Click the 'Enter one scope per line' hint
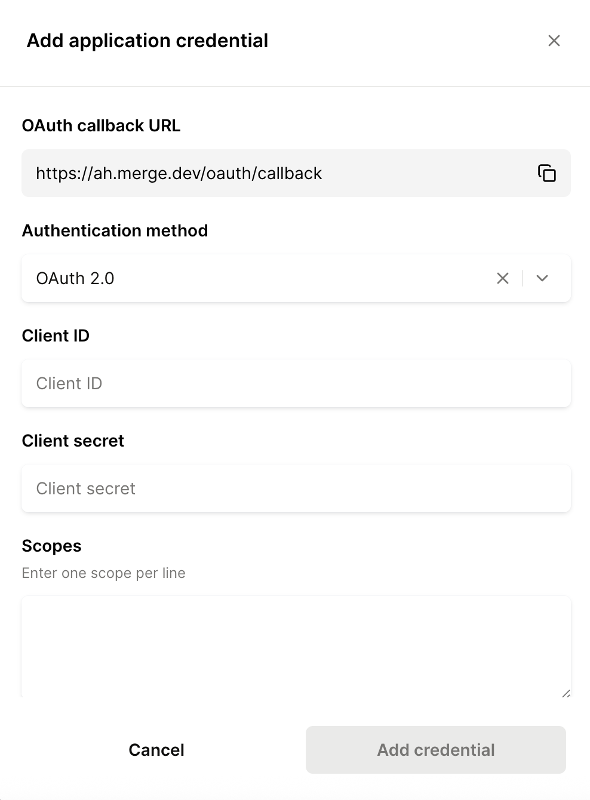590x800 pixels. pyautogui.click(x=103, y=573)
